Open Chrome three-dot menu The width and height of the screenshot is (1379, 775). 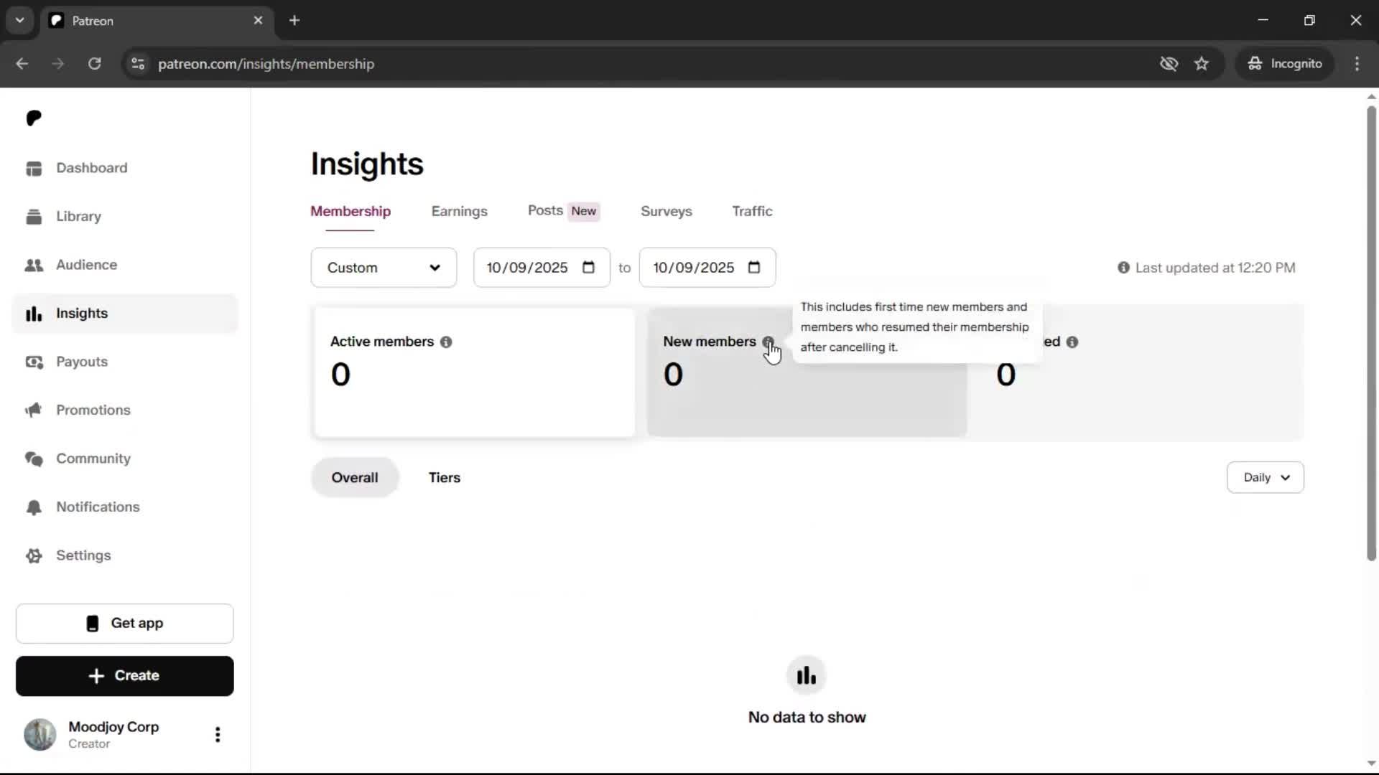[x=1357, y=64]
